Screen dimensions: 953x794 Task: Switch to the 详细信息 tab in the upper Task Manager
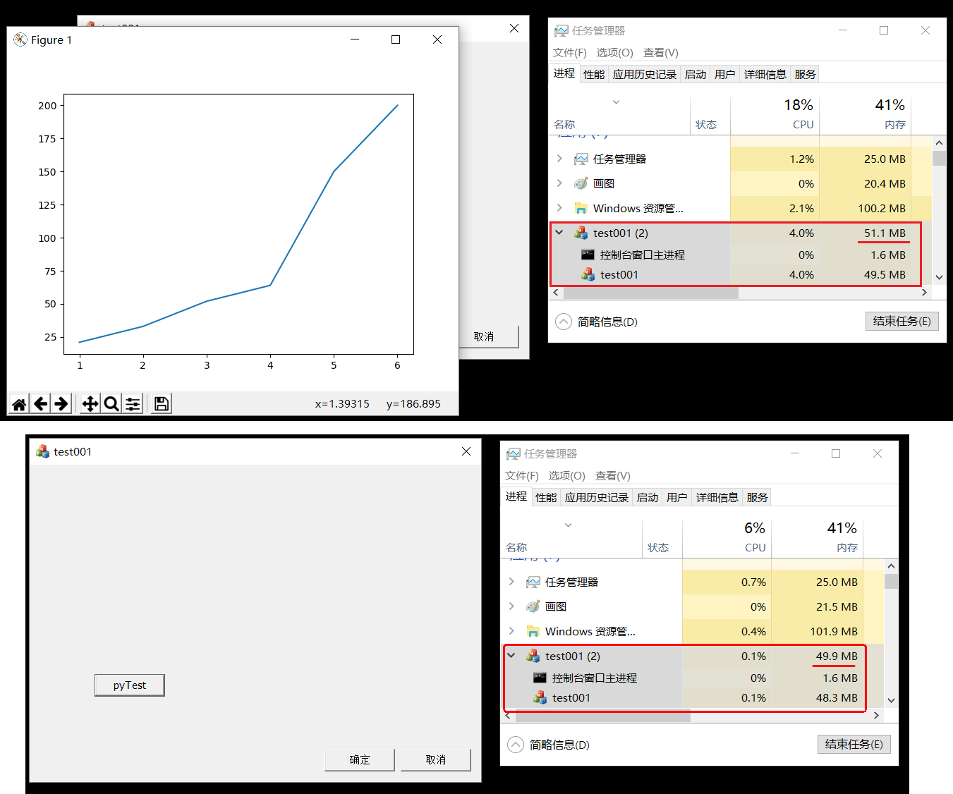(765, 74)
